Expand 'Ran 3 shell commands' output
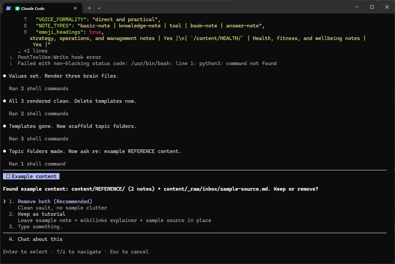The width and height of the screenshot is (395, 264). pos(39,139)
